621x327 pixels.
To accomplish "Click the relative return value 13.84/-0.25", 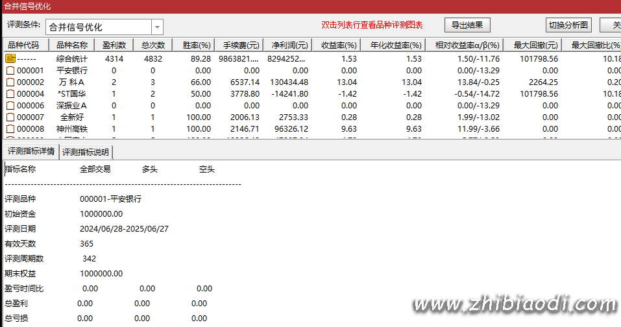I will (478, 82).
